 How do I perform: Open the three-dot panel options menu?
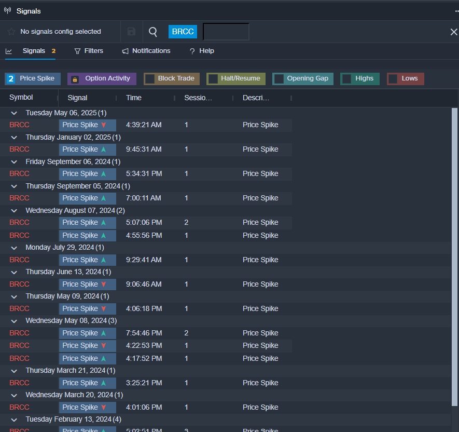click(456, 11)
